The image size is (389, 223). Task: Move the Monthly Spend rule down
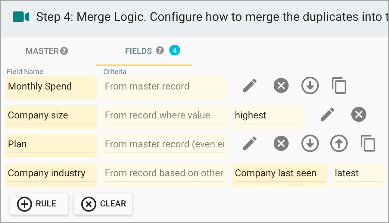click(310, 86)
